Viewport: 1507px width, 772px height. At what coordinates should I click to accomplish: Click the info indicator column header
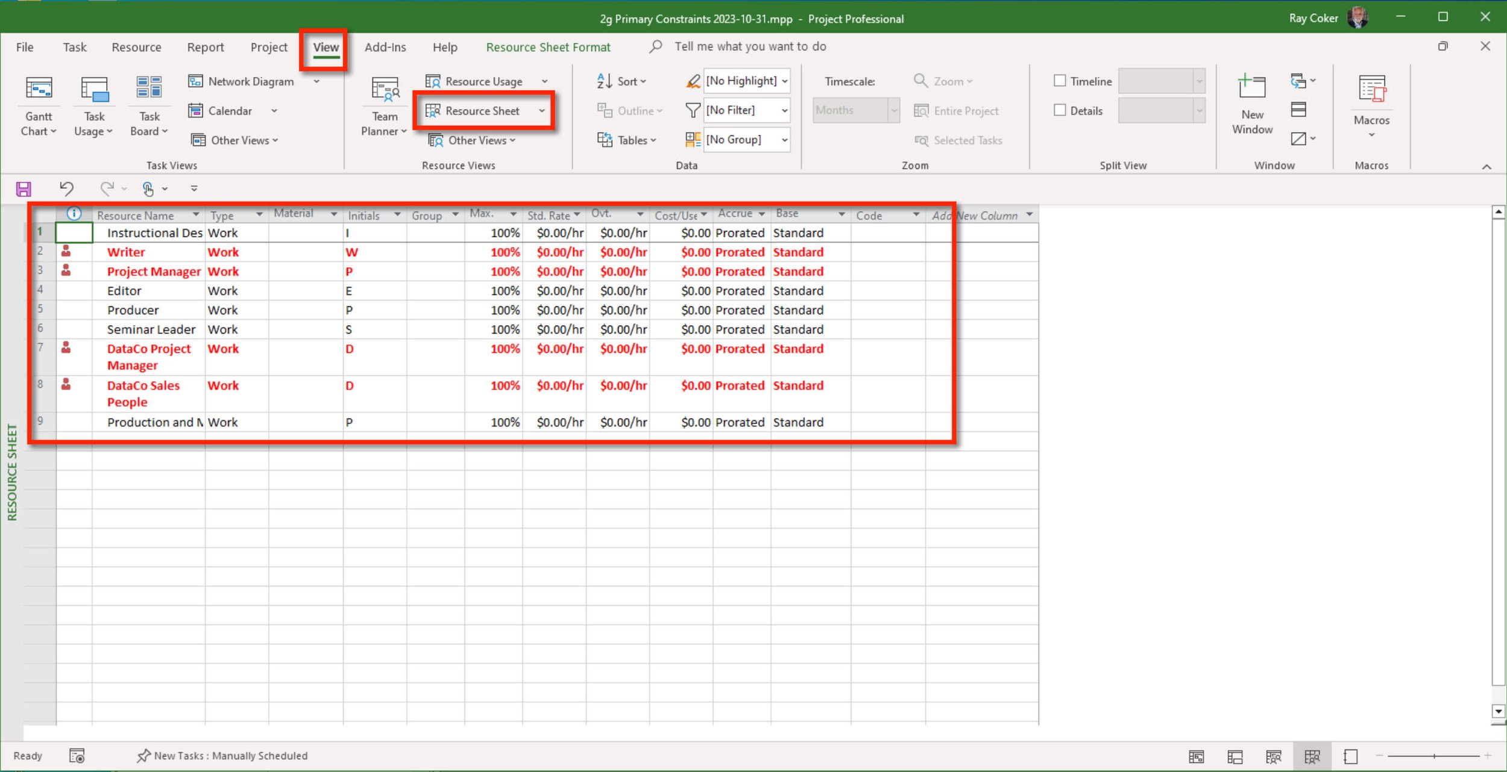(74, 214)
